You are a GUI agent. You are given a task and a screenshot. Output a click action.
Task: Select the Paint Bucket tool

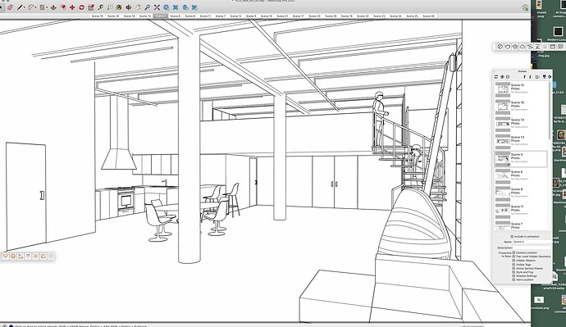coord(119,7)
